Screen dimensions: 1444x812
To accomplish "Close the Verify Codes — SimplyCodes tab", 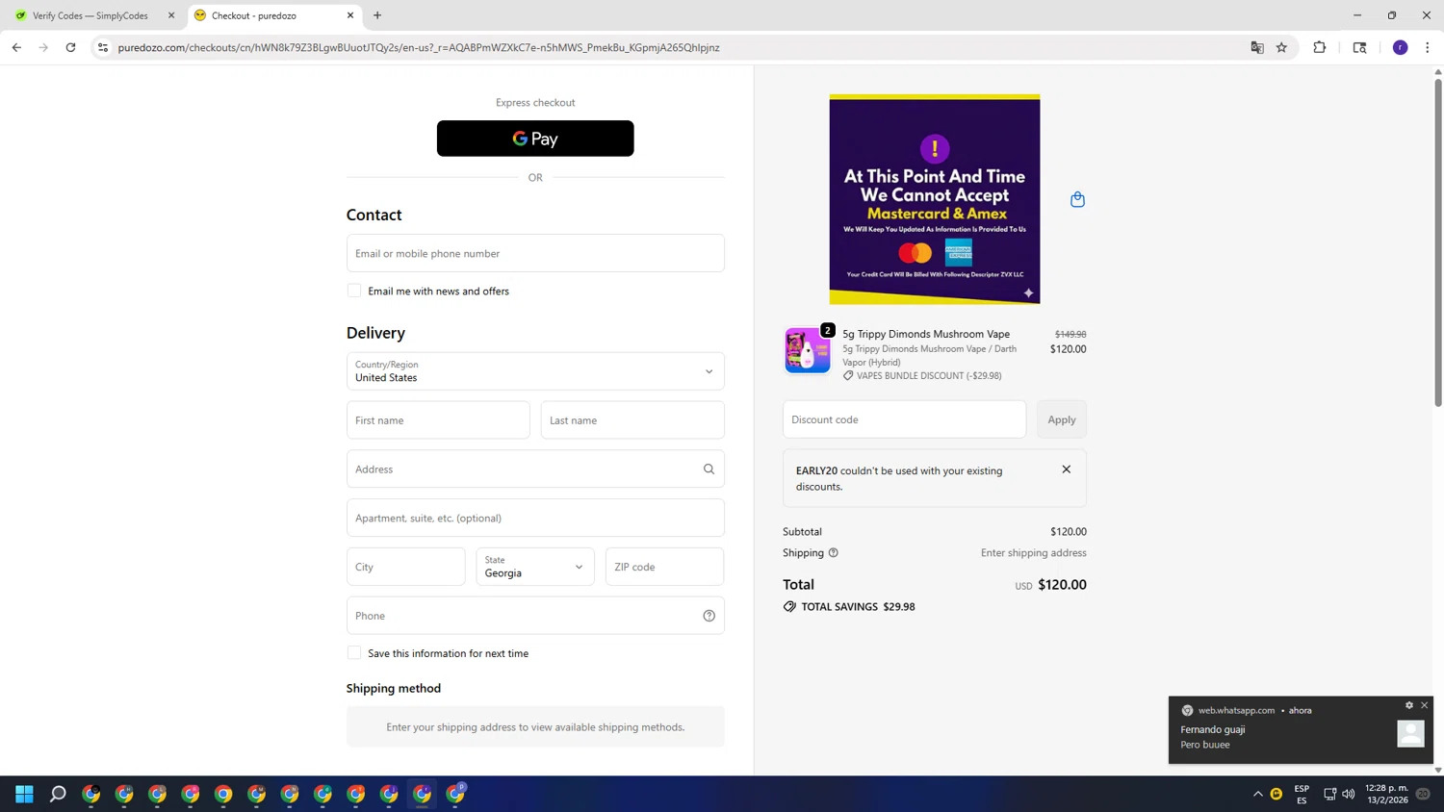I will tap(171, 15).
